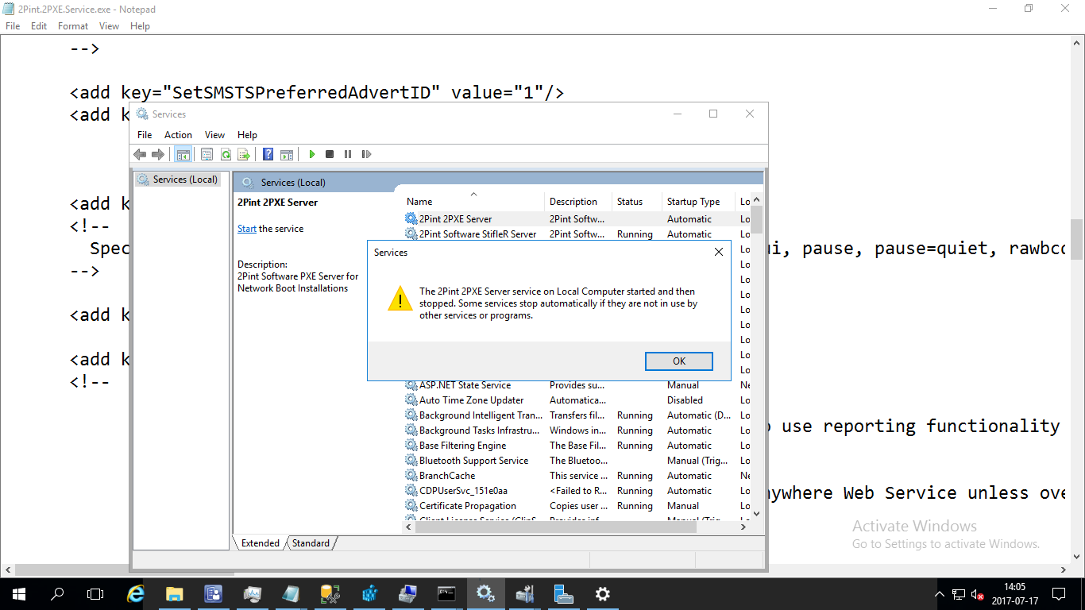Open Settings gear icon on taskbar
The height and width of the screenshot is (610, 1085).
603,593
